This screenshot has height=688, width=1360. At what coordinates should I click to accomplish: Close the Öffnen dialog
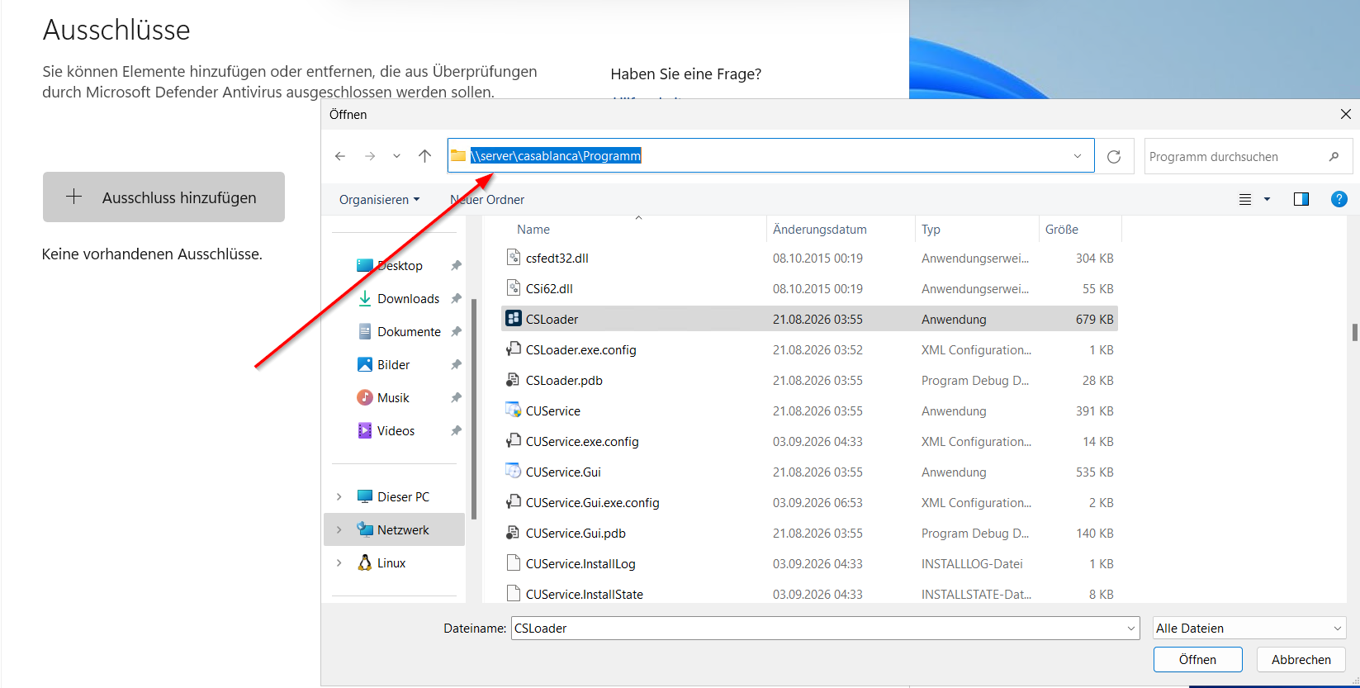tap(1345, 114)
